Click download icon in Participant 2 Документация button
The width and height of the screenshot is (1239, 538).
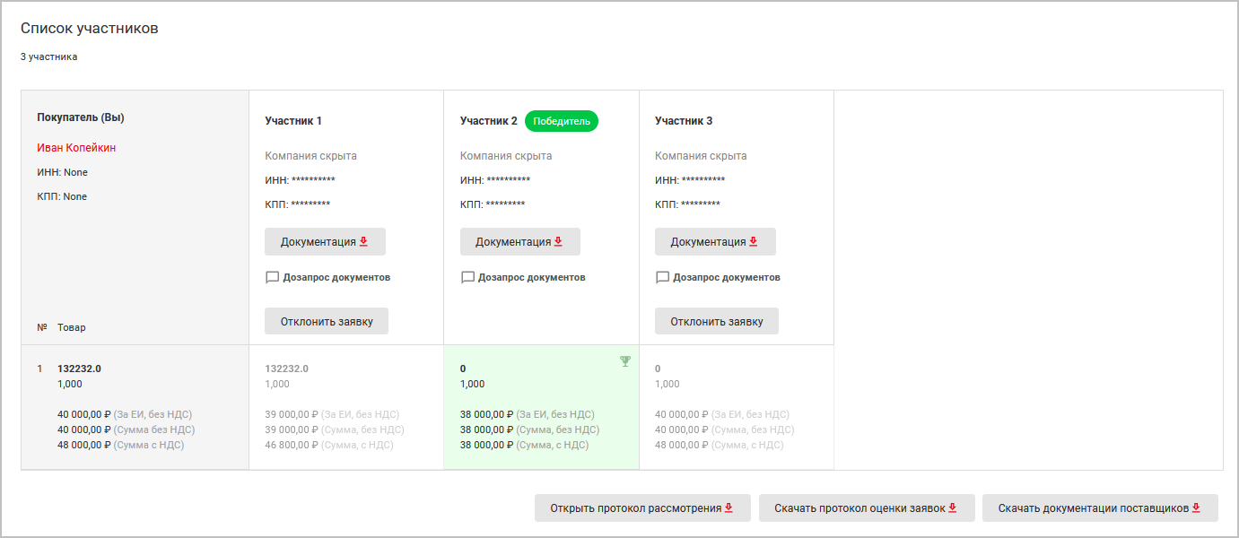559,241
